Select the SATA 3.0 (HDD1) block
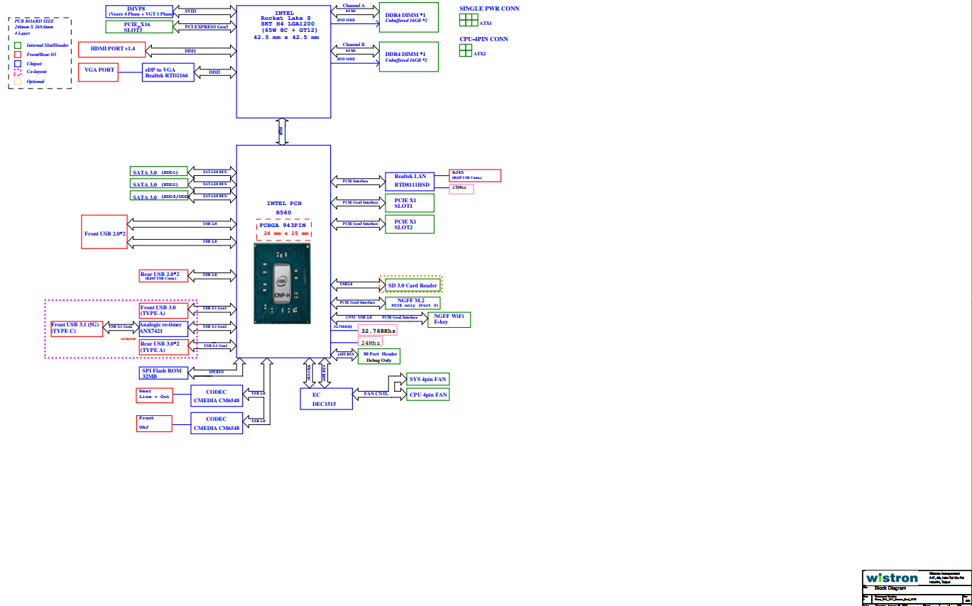972x606 pixels. pyautogui.click(x=159, y=172)
